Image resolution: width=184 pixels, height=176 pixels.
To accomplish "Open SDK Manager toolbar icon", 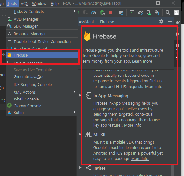I will point(157,12).
